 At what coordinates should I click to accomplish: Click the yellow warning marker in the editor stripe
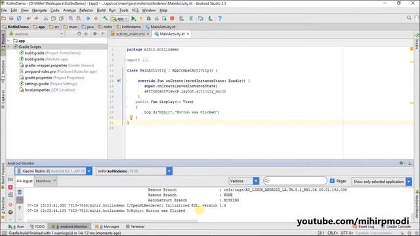click(x=411, y=49)
